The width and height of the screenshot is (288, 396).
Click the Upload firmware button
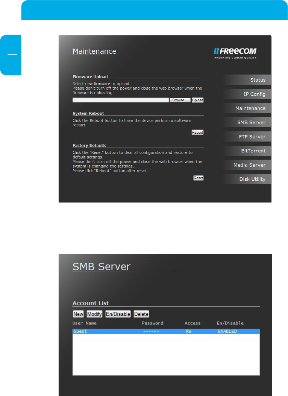[x=197, y=100]
